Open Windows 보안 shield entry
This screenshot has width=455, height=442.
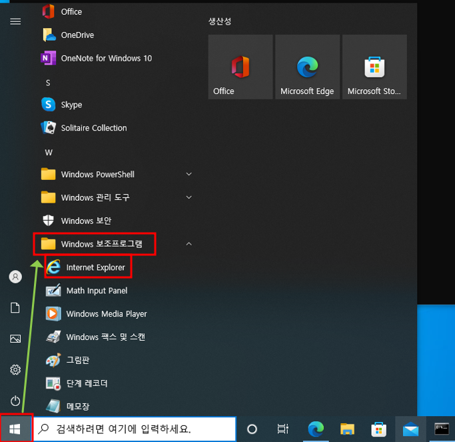click(x=116, y=221)
